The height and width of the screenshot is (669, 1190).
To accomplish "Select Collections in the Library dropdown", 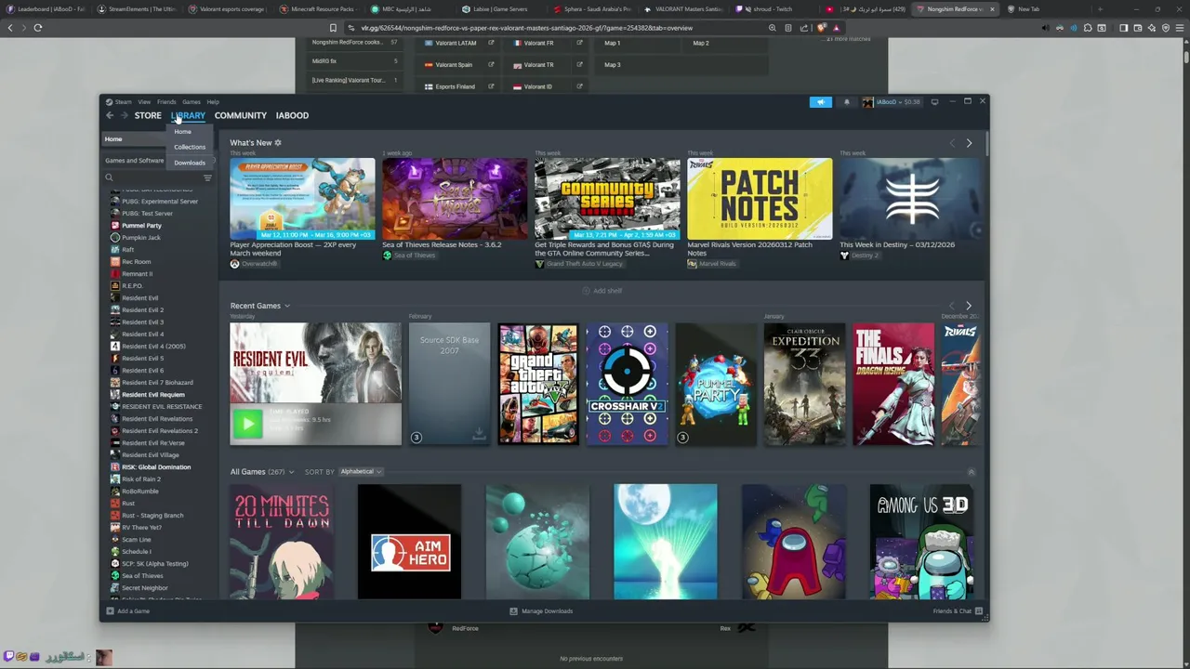I will [x=190, y=147].
